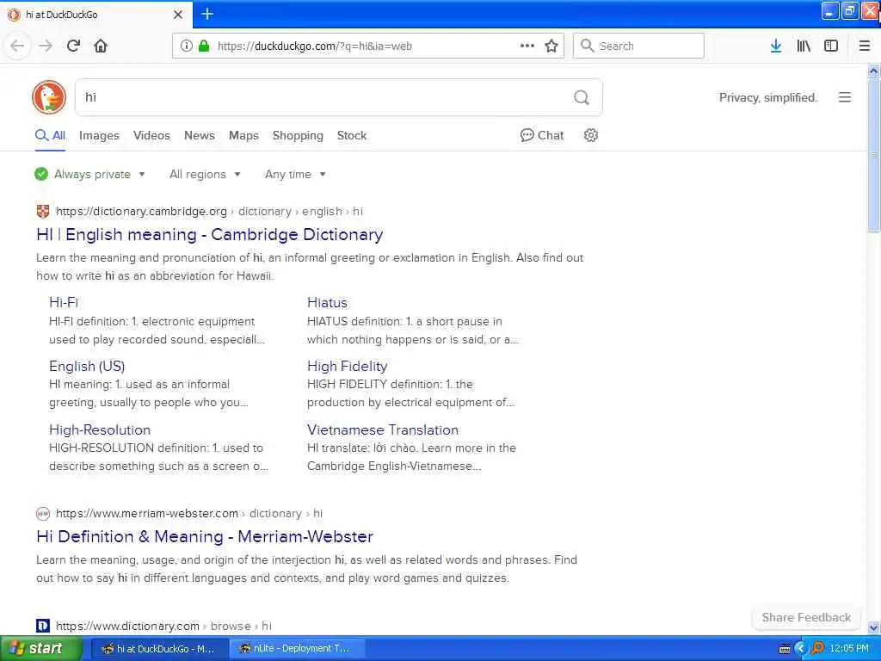
Task: Go back using the browser back arrow
Action: tap(17, 46)
